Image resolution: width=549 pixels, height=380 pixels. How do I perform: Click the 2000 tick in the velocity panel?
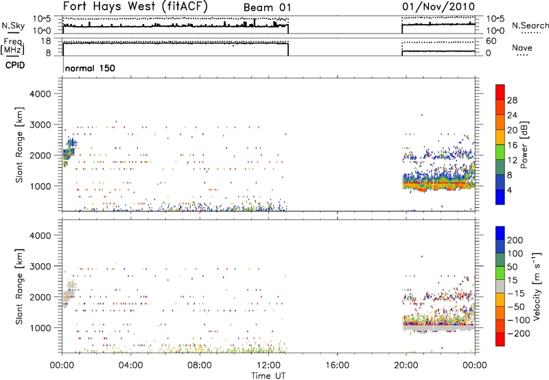(x=40, y=297)
